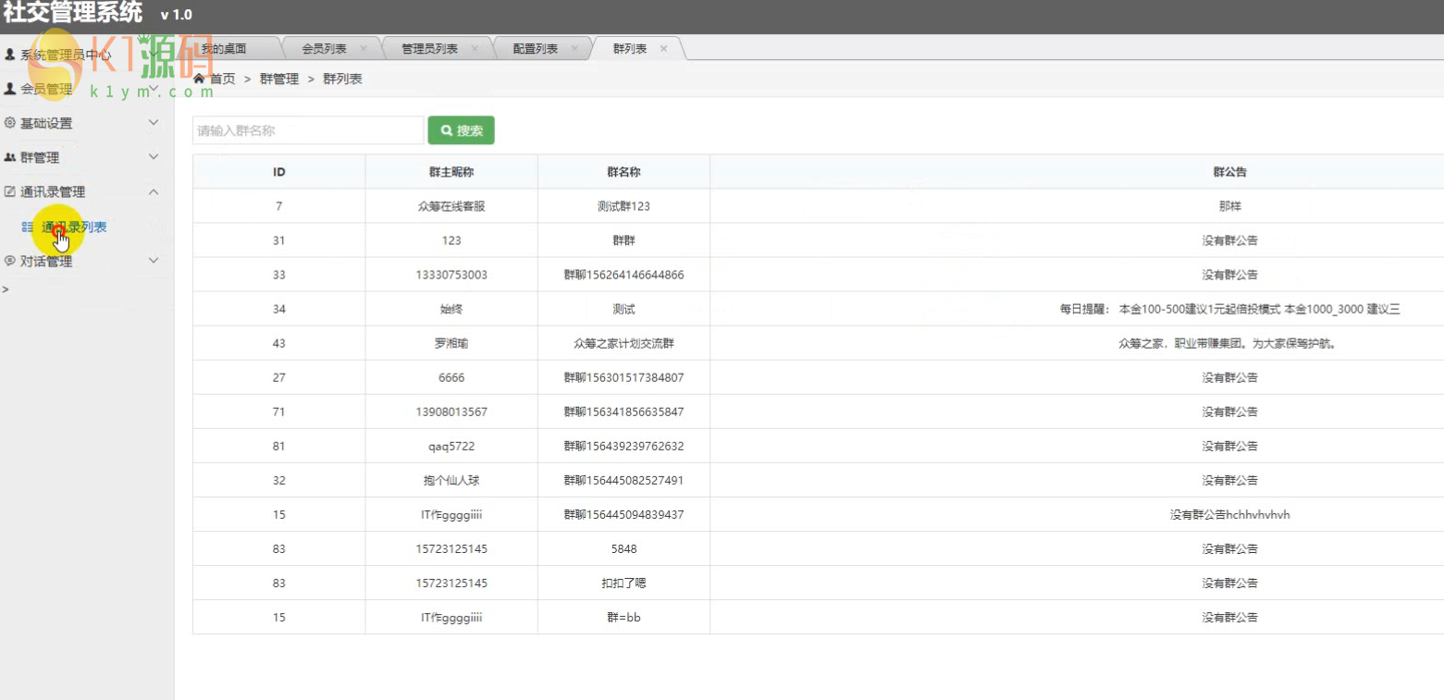Image resolution: width=1444 pixels, height=700 pixels.
Task: Click the 系统管理员中心 user icon
Action: tap(10, 55)
